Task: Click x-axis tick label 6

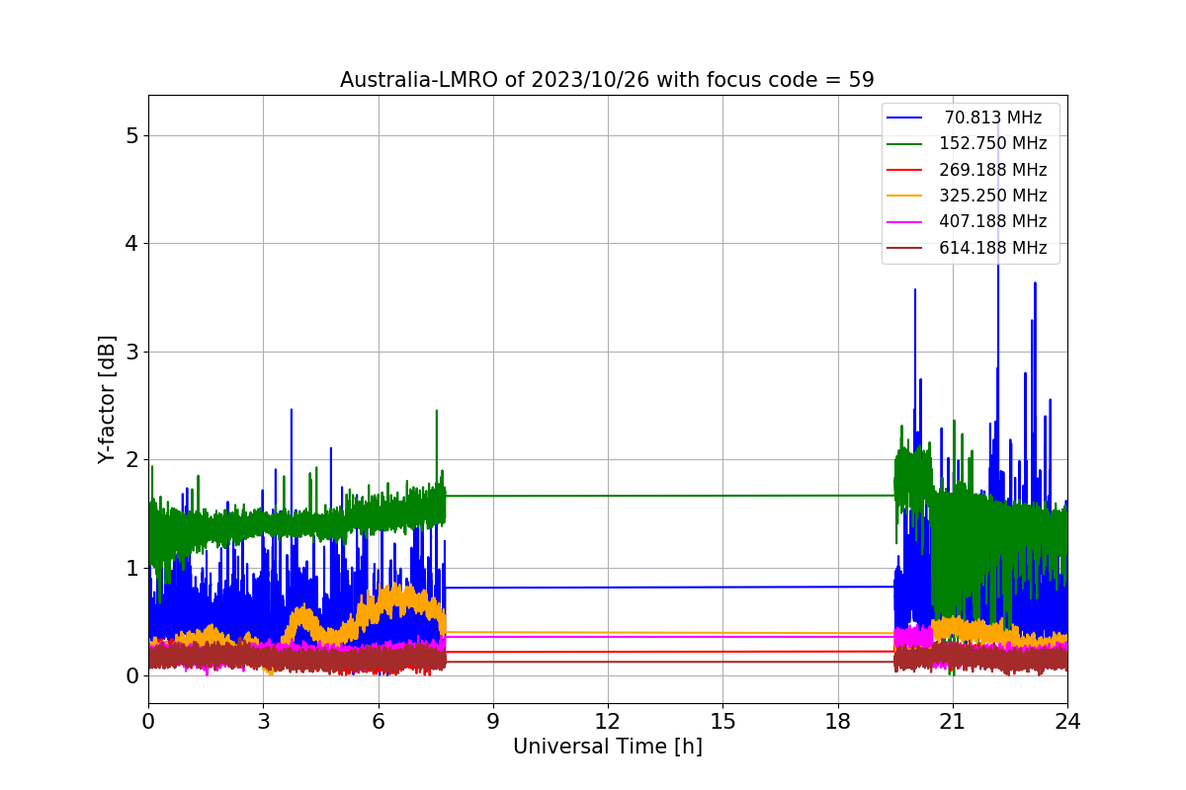Action: tap(378, 722)
